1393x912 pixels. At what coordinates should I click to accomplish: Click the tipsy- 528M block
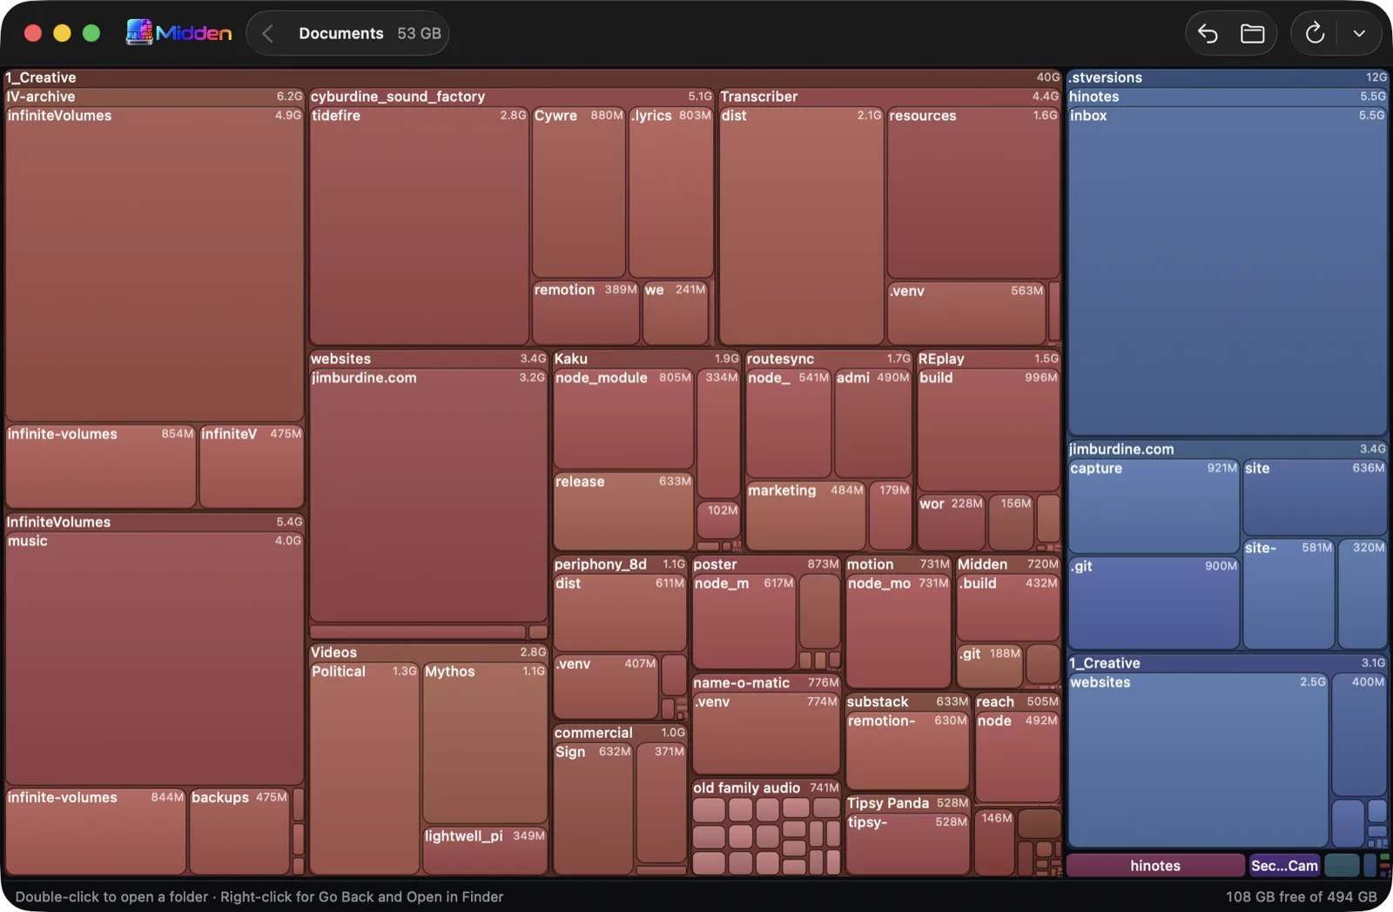click(907, 844)
